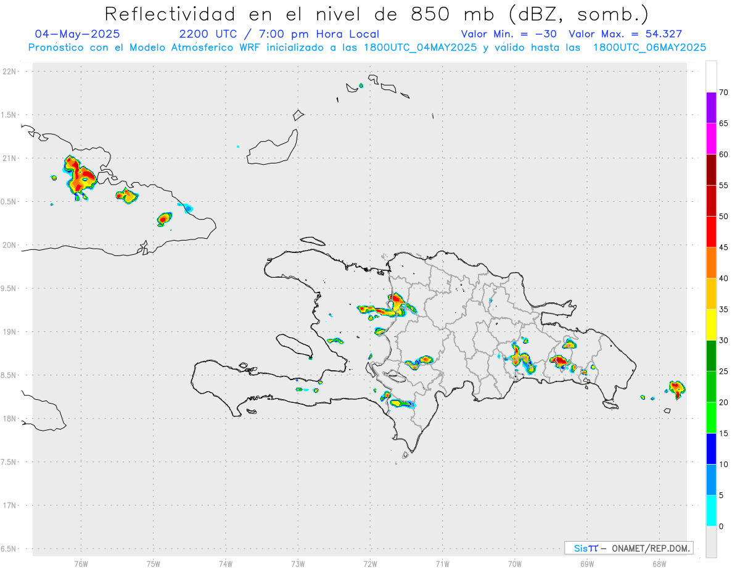Click the 'ONAMET/REP.DOM.' credit box
740x572 pixels.
tap(629, 548)
